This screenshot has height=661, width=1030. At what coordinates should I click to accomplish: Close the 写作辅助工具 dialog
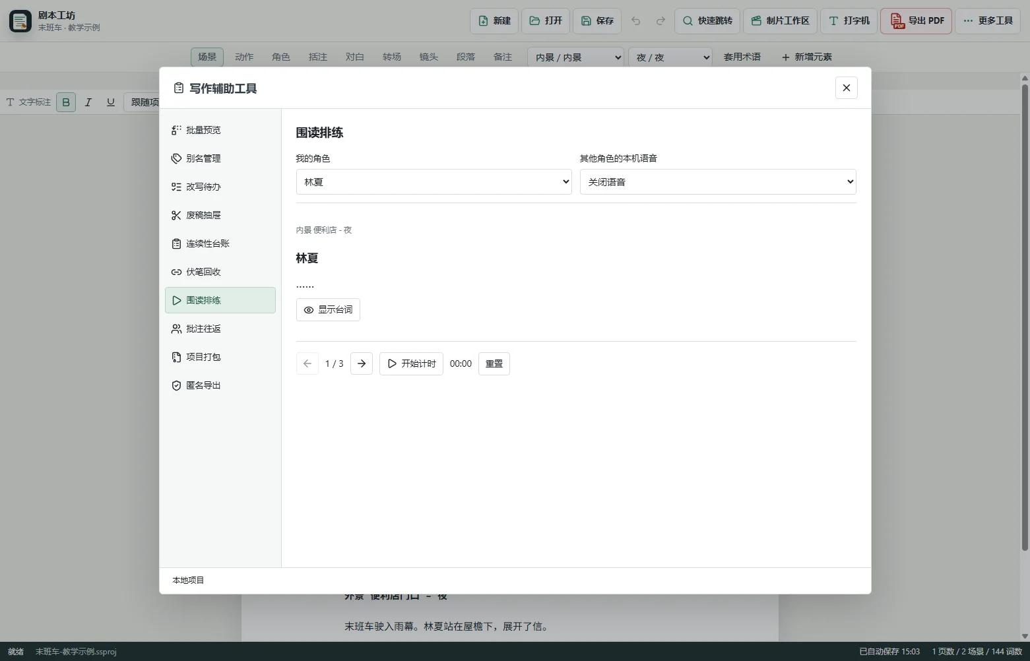pos(847,88)
